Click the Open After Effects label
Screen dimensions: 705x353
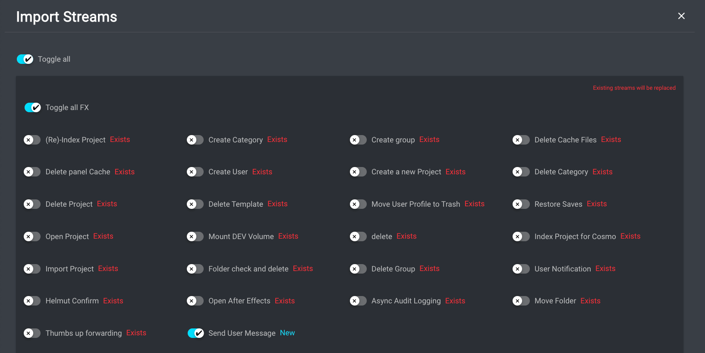coord(239,301)
